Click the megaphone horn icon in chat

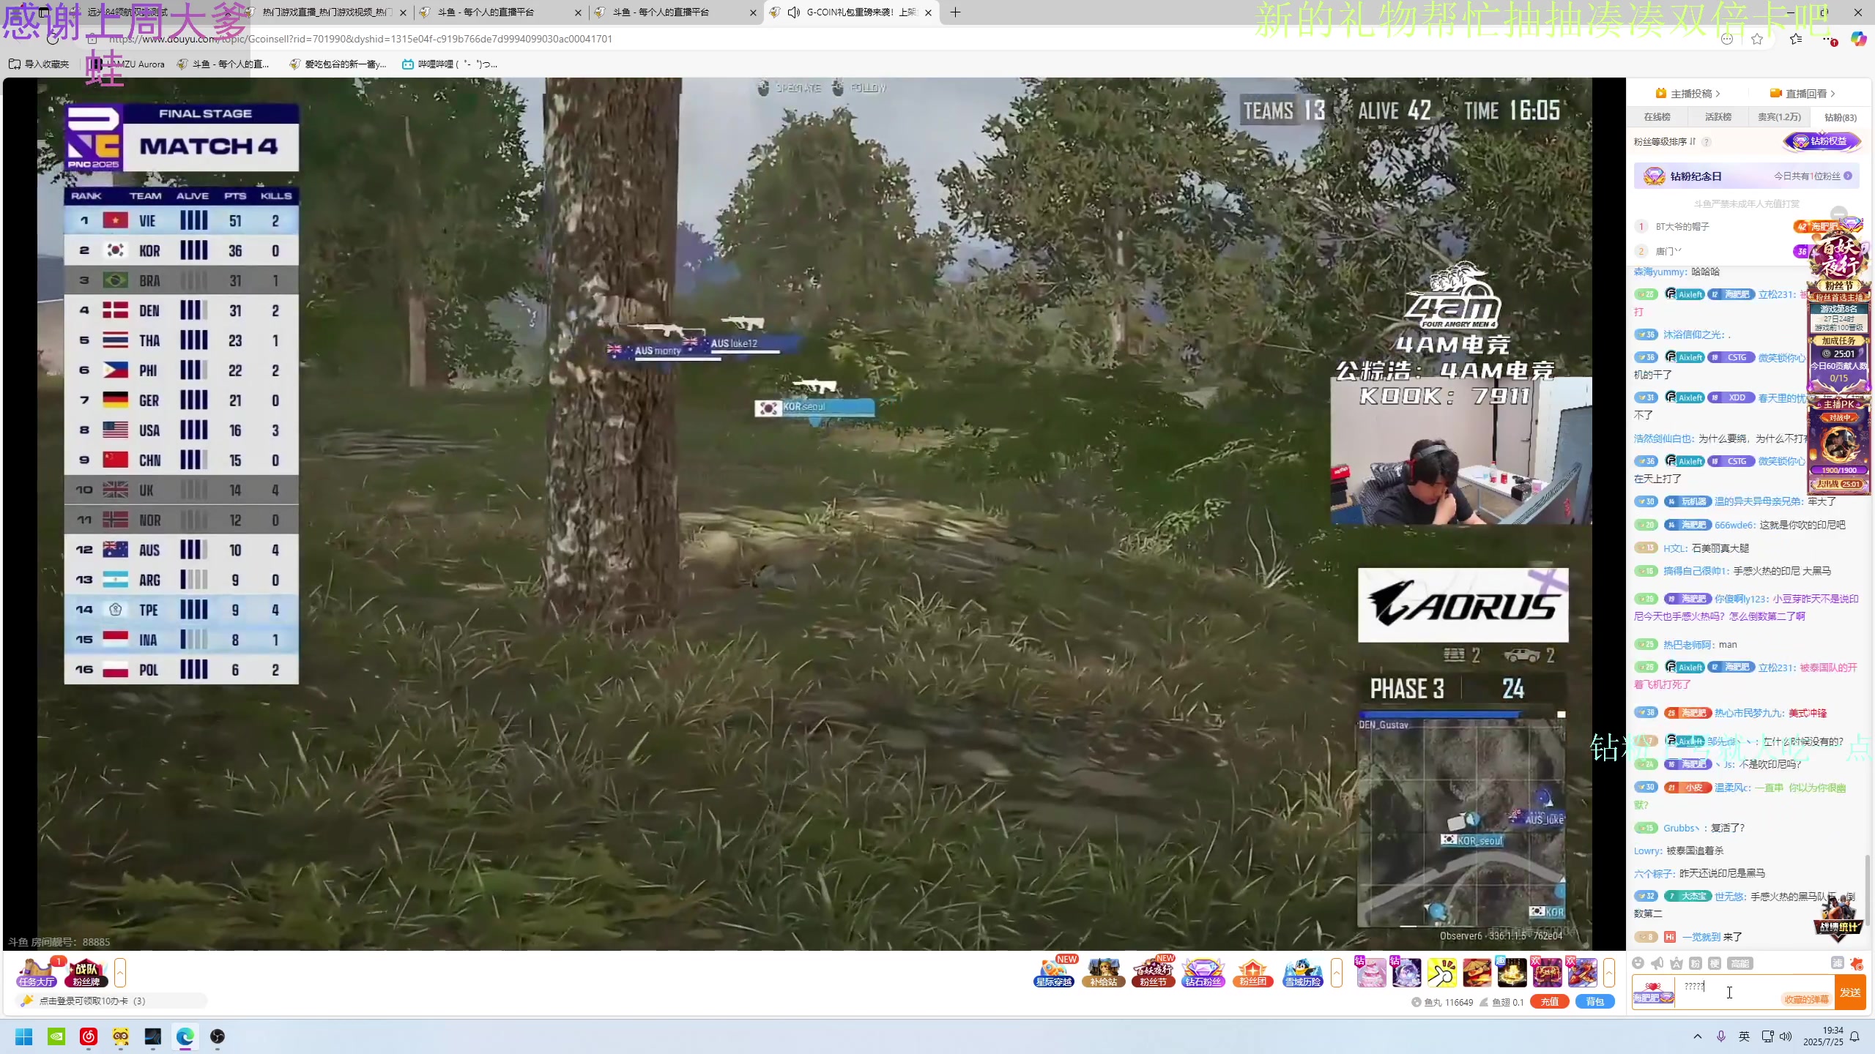click(1657, 963)
